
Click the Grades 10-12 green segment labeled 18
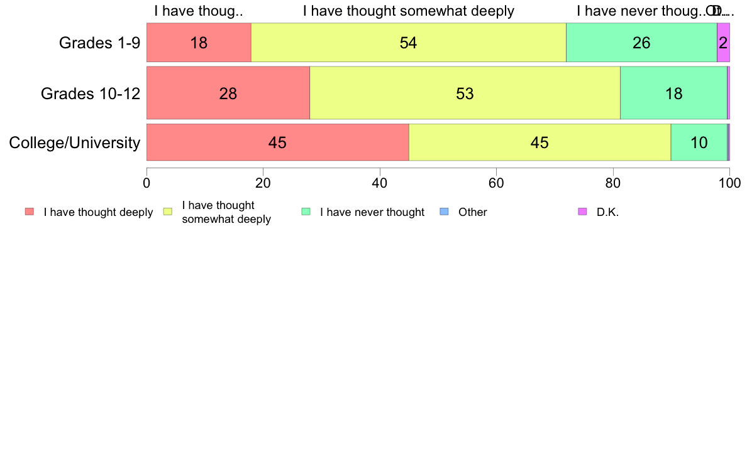click(673, 93)
